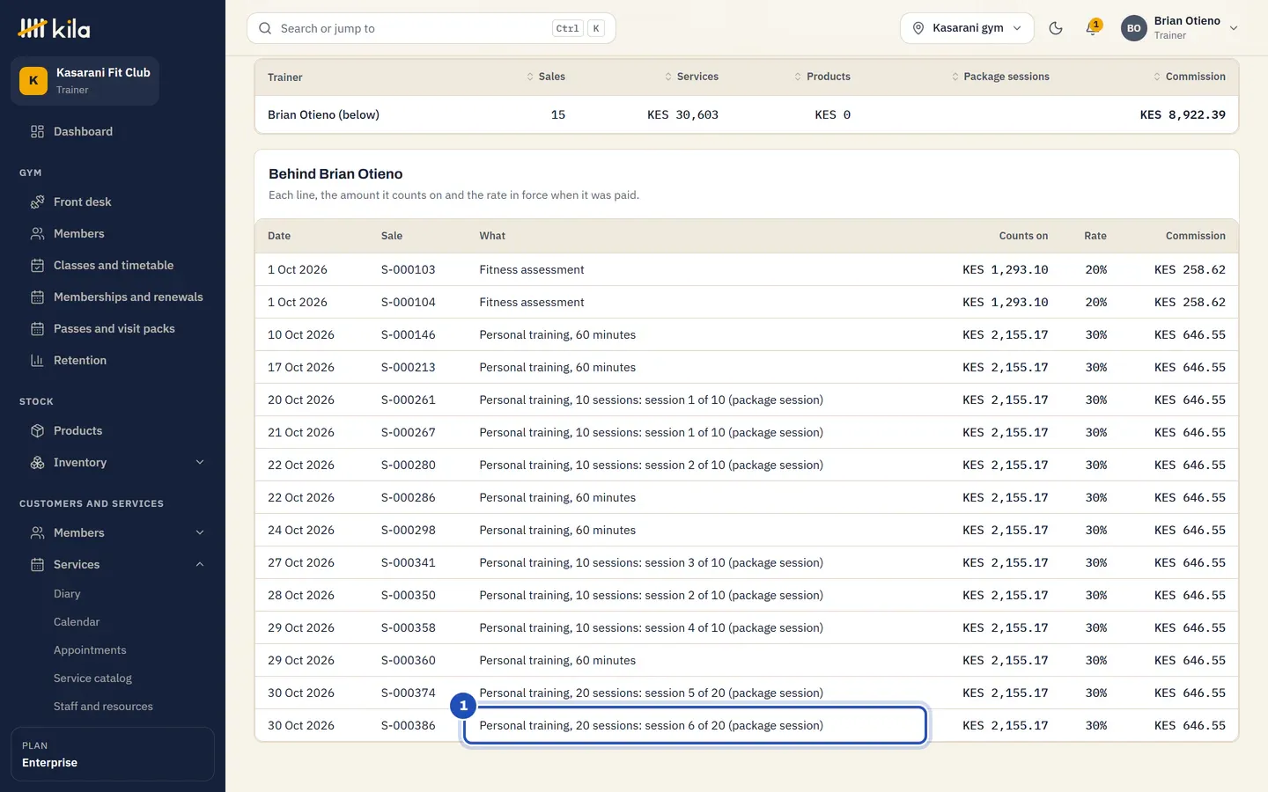This screenshot has height=792, width=1268.
Task: Click the Products box icon
Action: [37, 431]
